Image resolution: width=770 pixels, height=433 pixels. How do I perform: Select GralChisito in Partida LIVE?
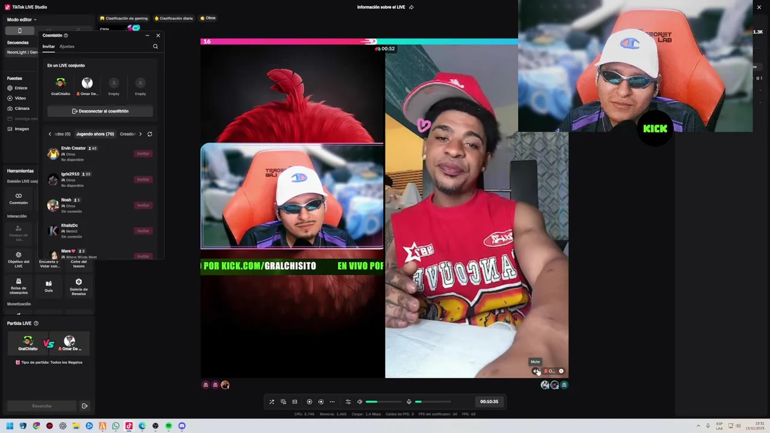[28, 343]
